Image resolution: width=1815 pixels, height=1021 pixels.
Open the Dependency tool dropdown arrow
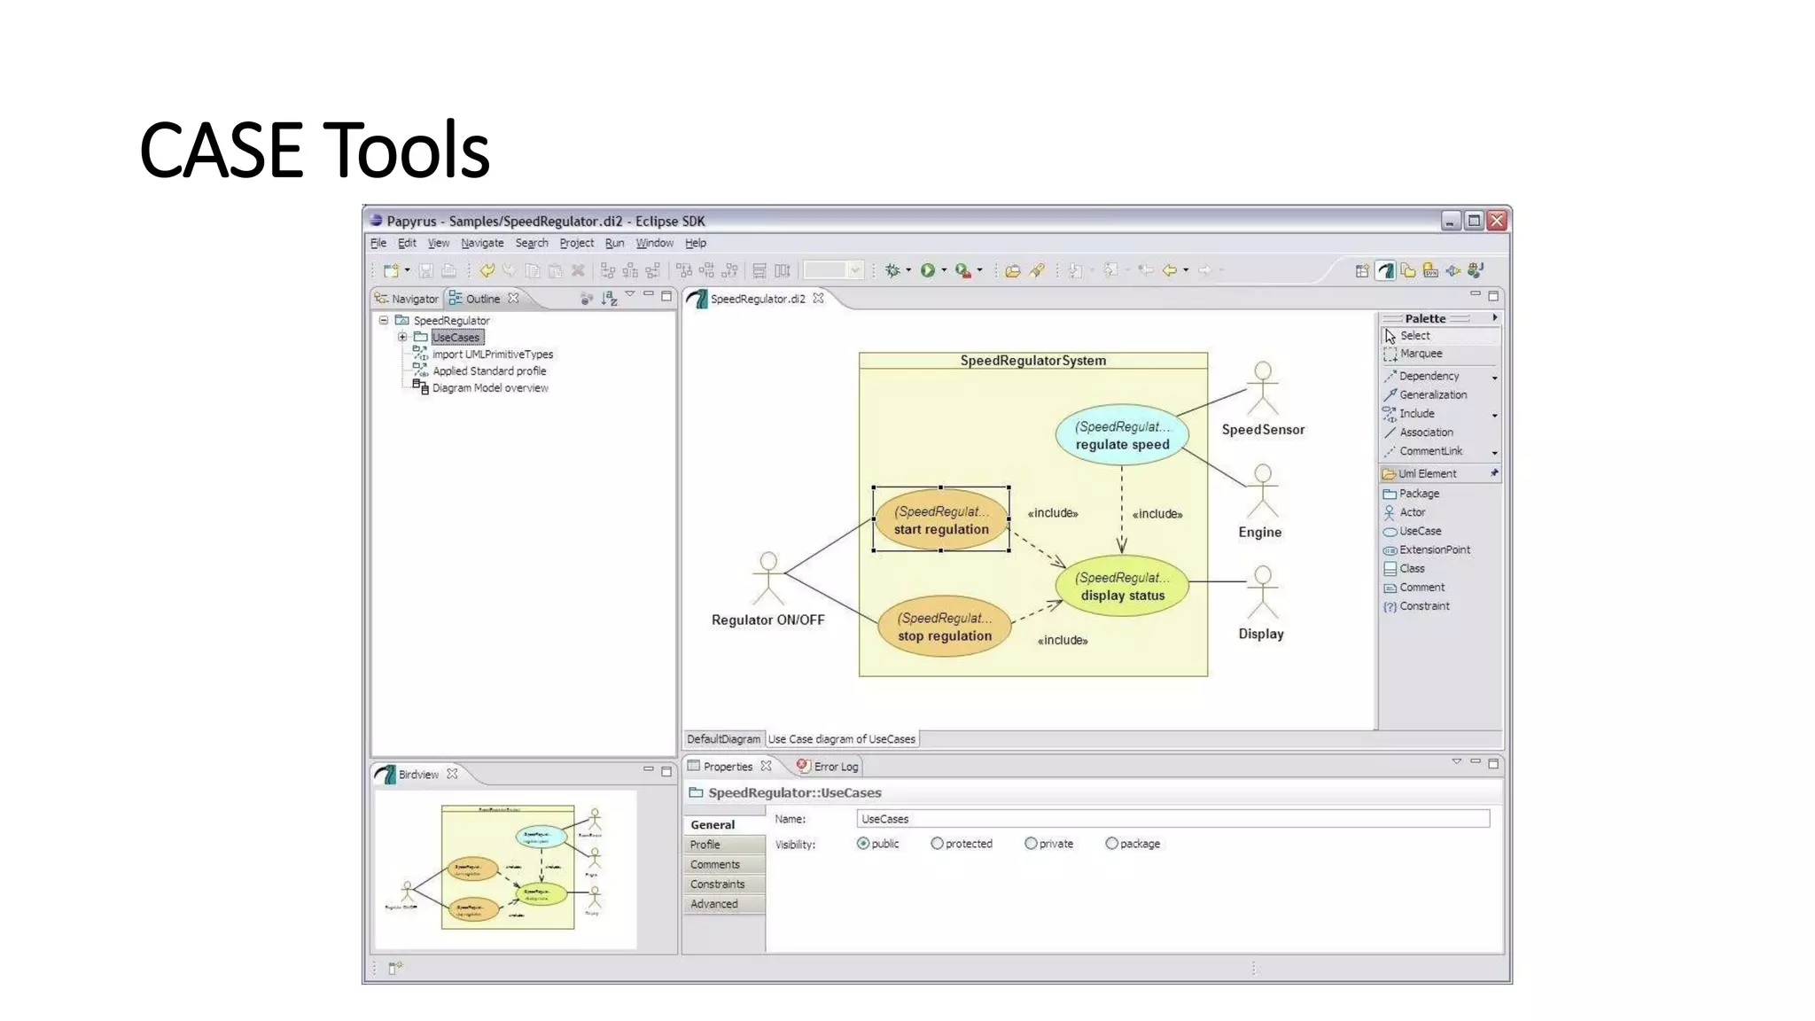pyautogui.click(x=1494, y=378)
